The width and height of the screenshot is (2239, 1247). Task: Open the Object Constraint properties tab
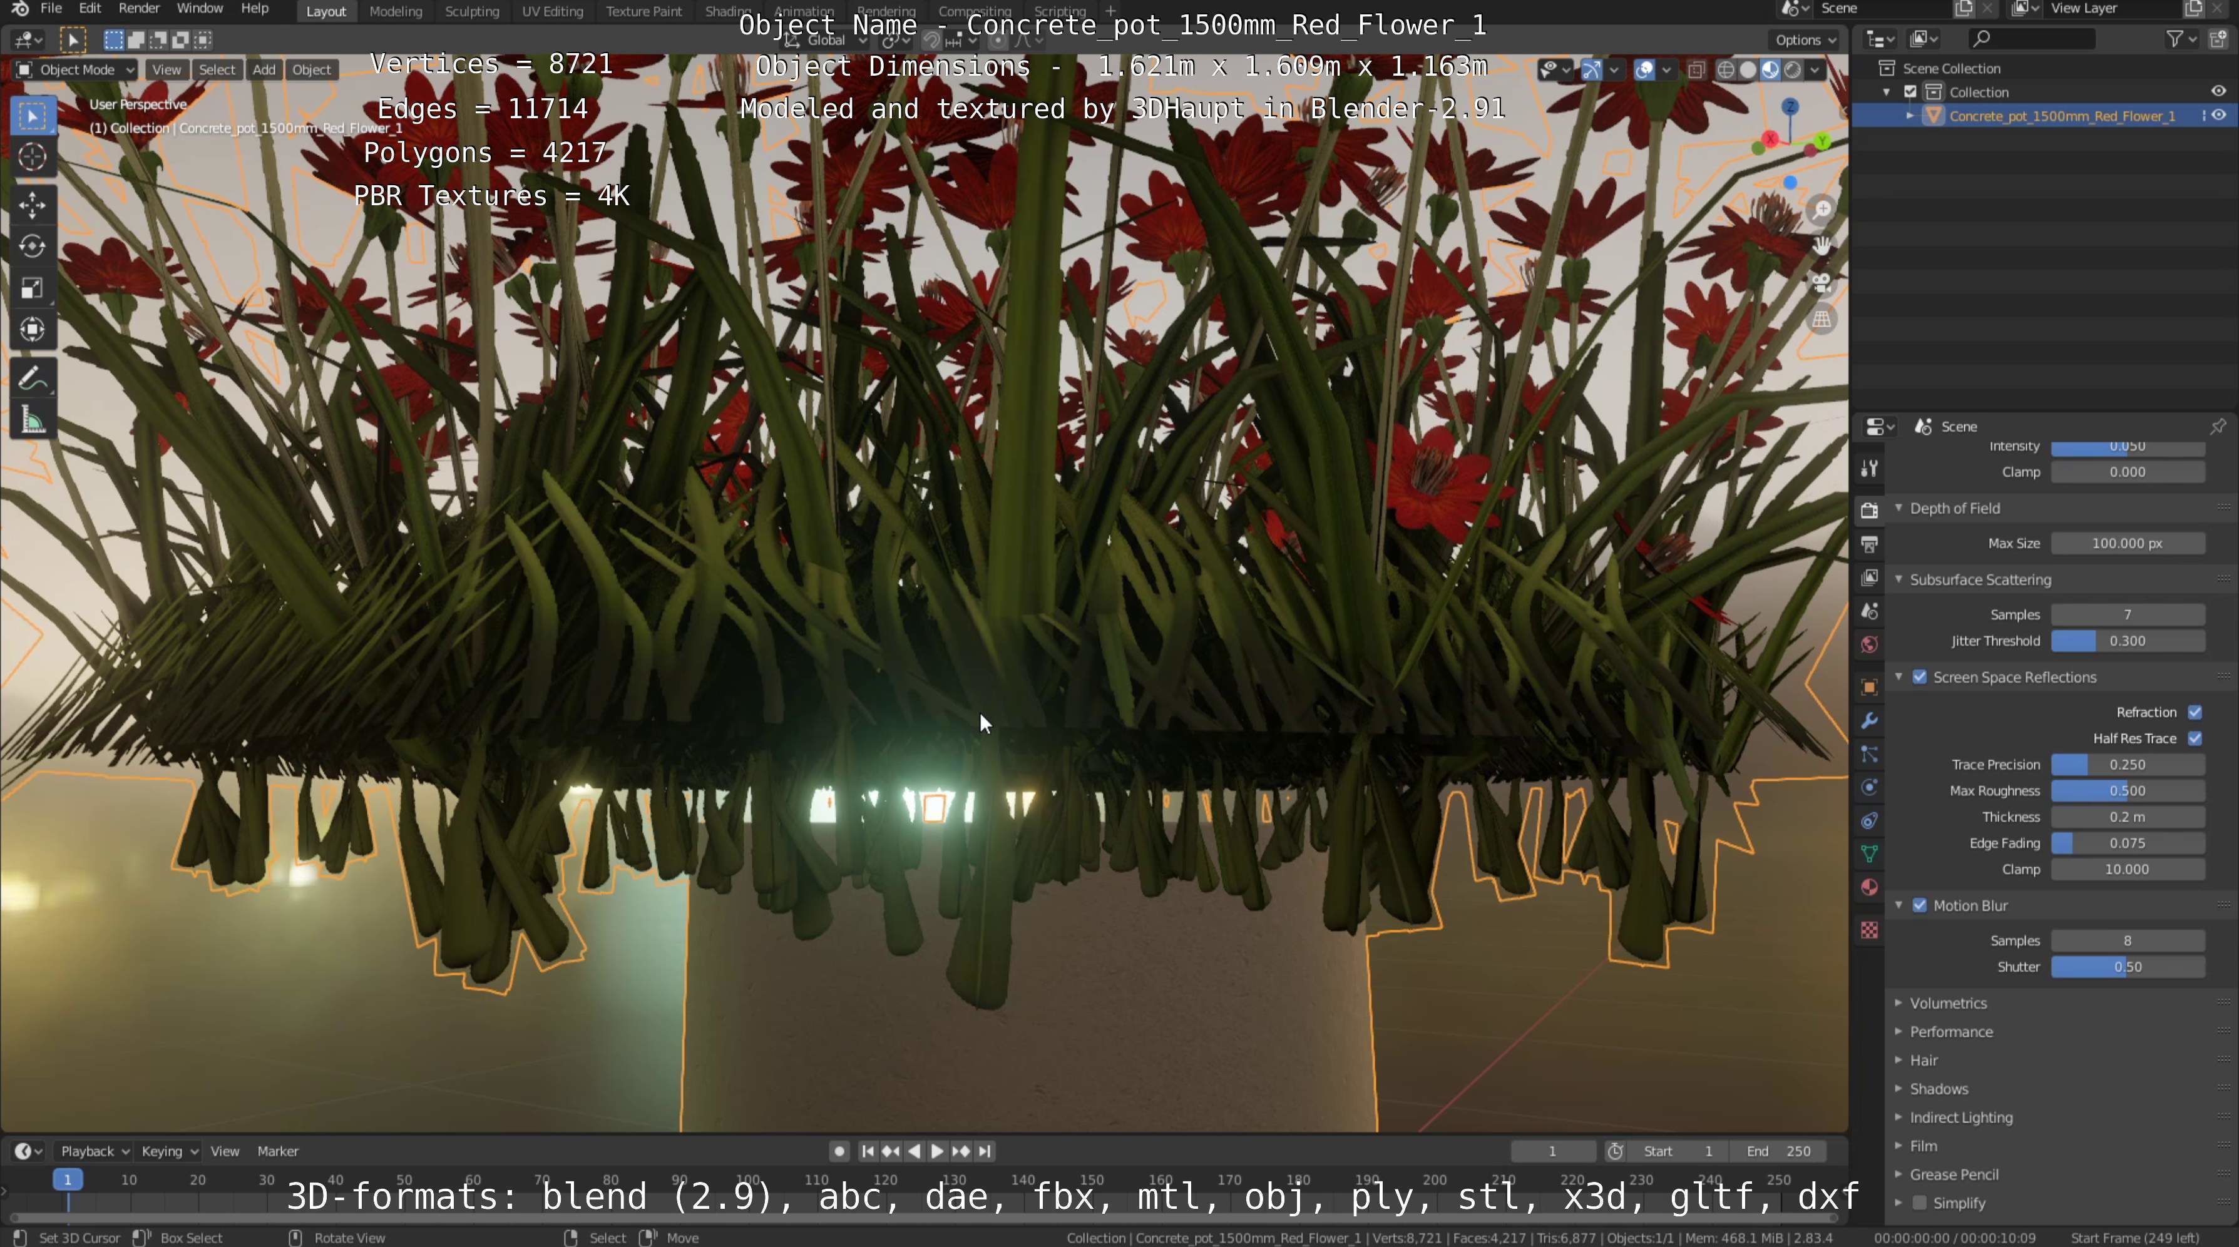coord(1870,821)
